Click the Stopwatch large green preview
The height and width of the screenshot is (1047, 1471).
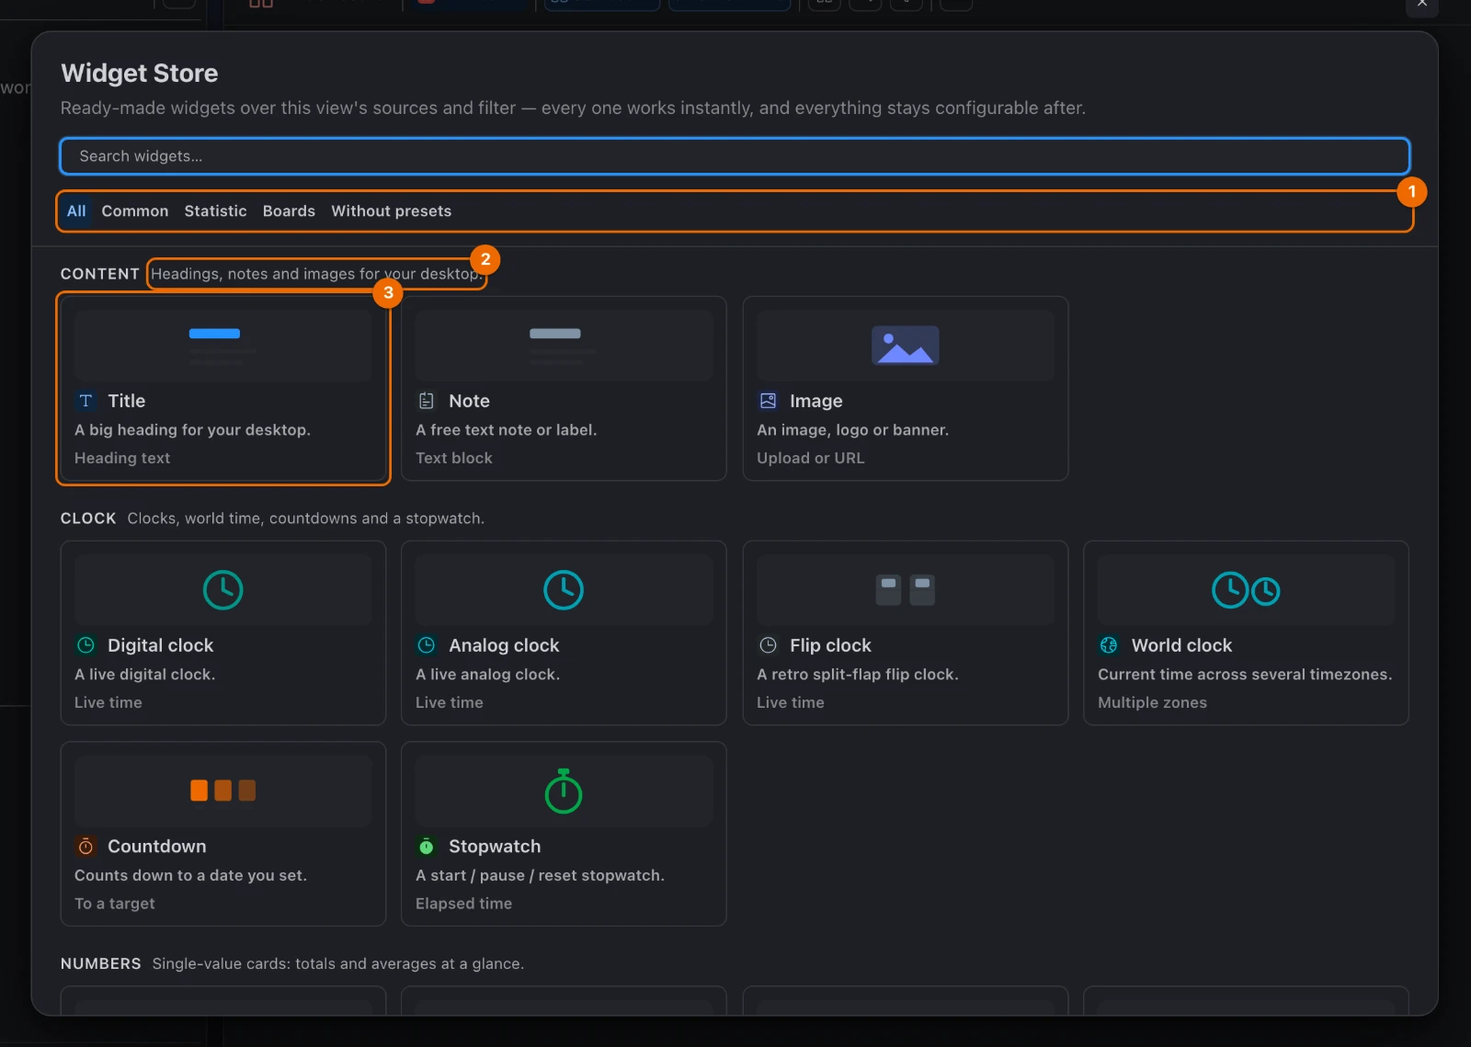point(564,791)
